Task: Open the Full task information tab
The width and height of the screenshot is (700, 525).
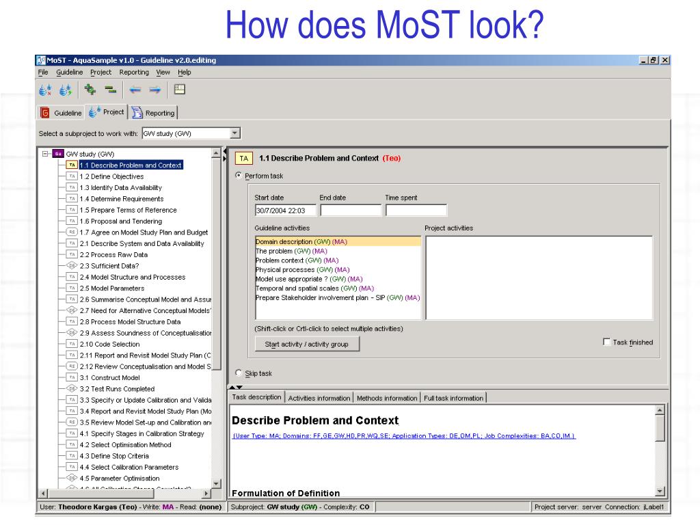Action: click(x=454, y=398)
